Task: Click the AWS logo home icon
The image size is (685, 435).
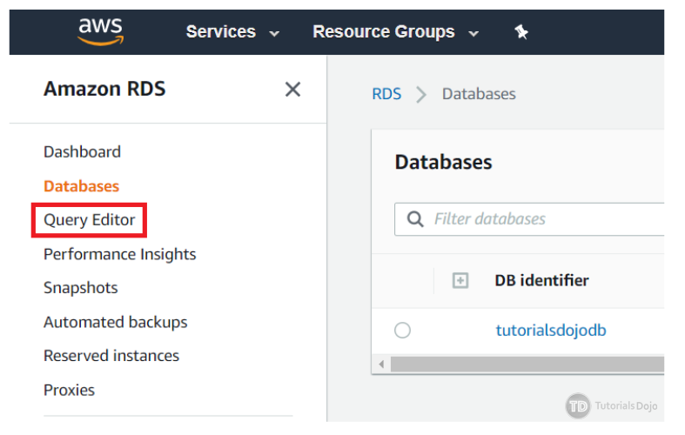Action: click(x=101, y=31)
